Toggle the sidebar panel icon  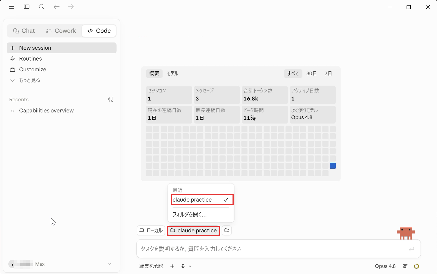[x=27, y=7]
